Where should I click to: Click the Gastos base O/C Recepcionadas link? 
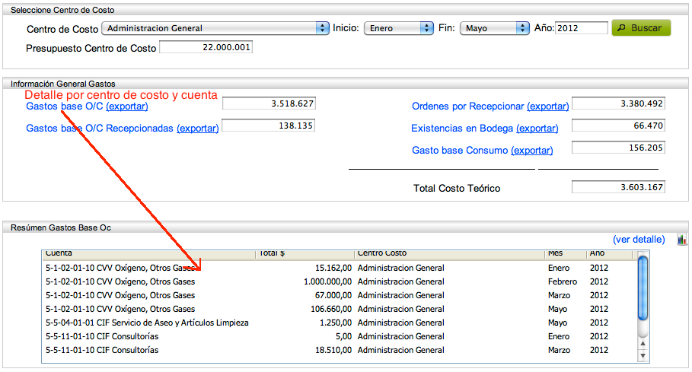pyautogui.click(x=100, y=129)
